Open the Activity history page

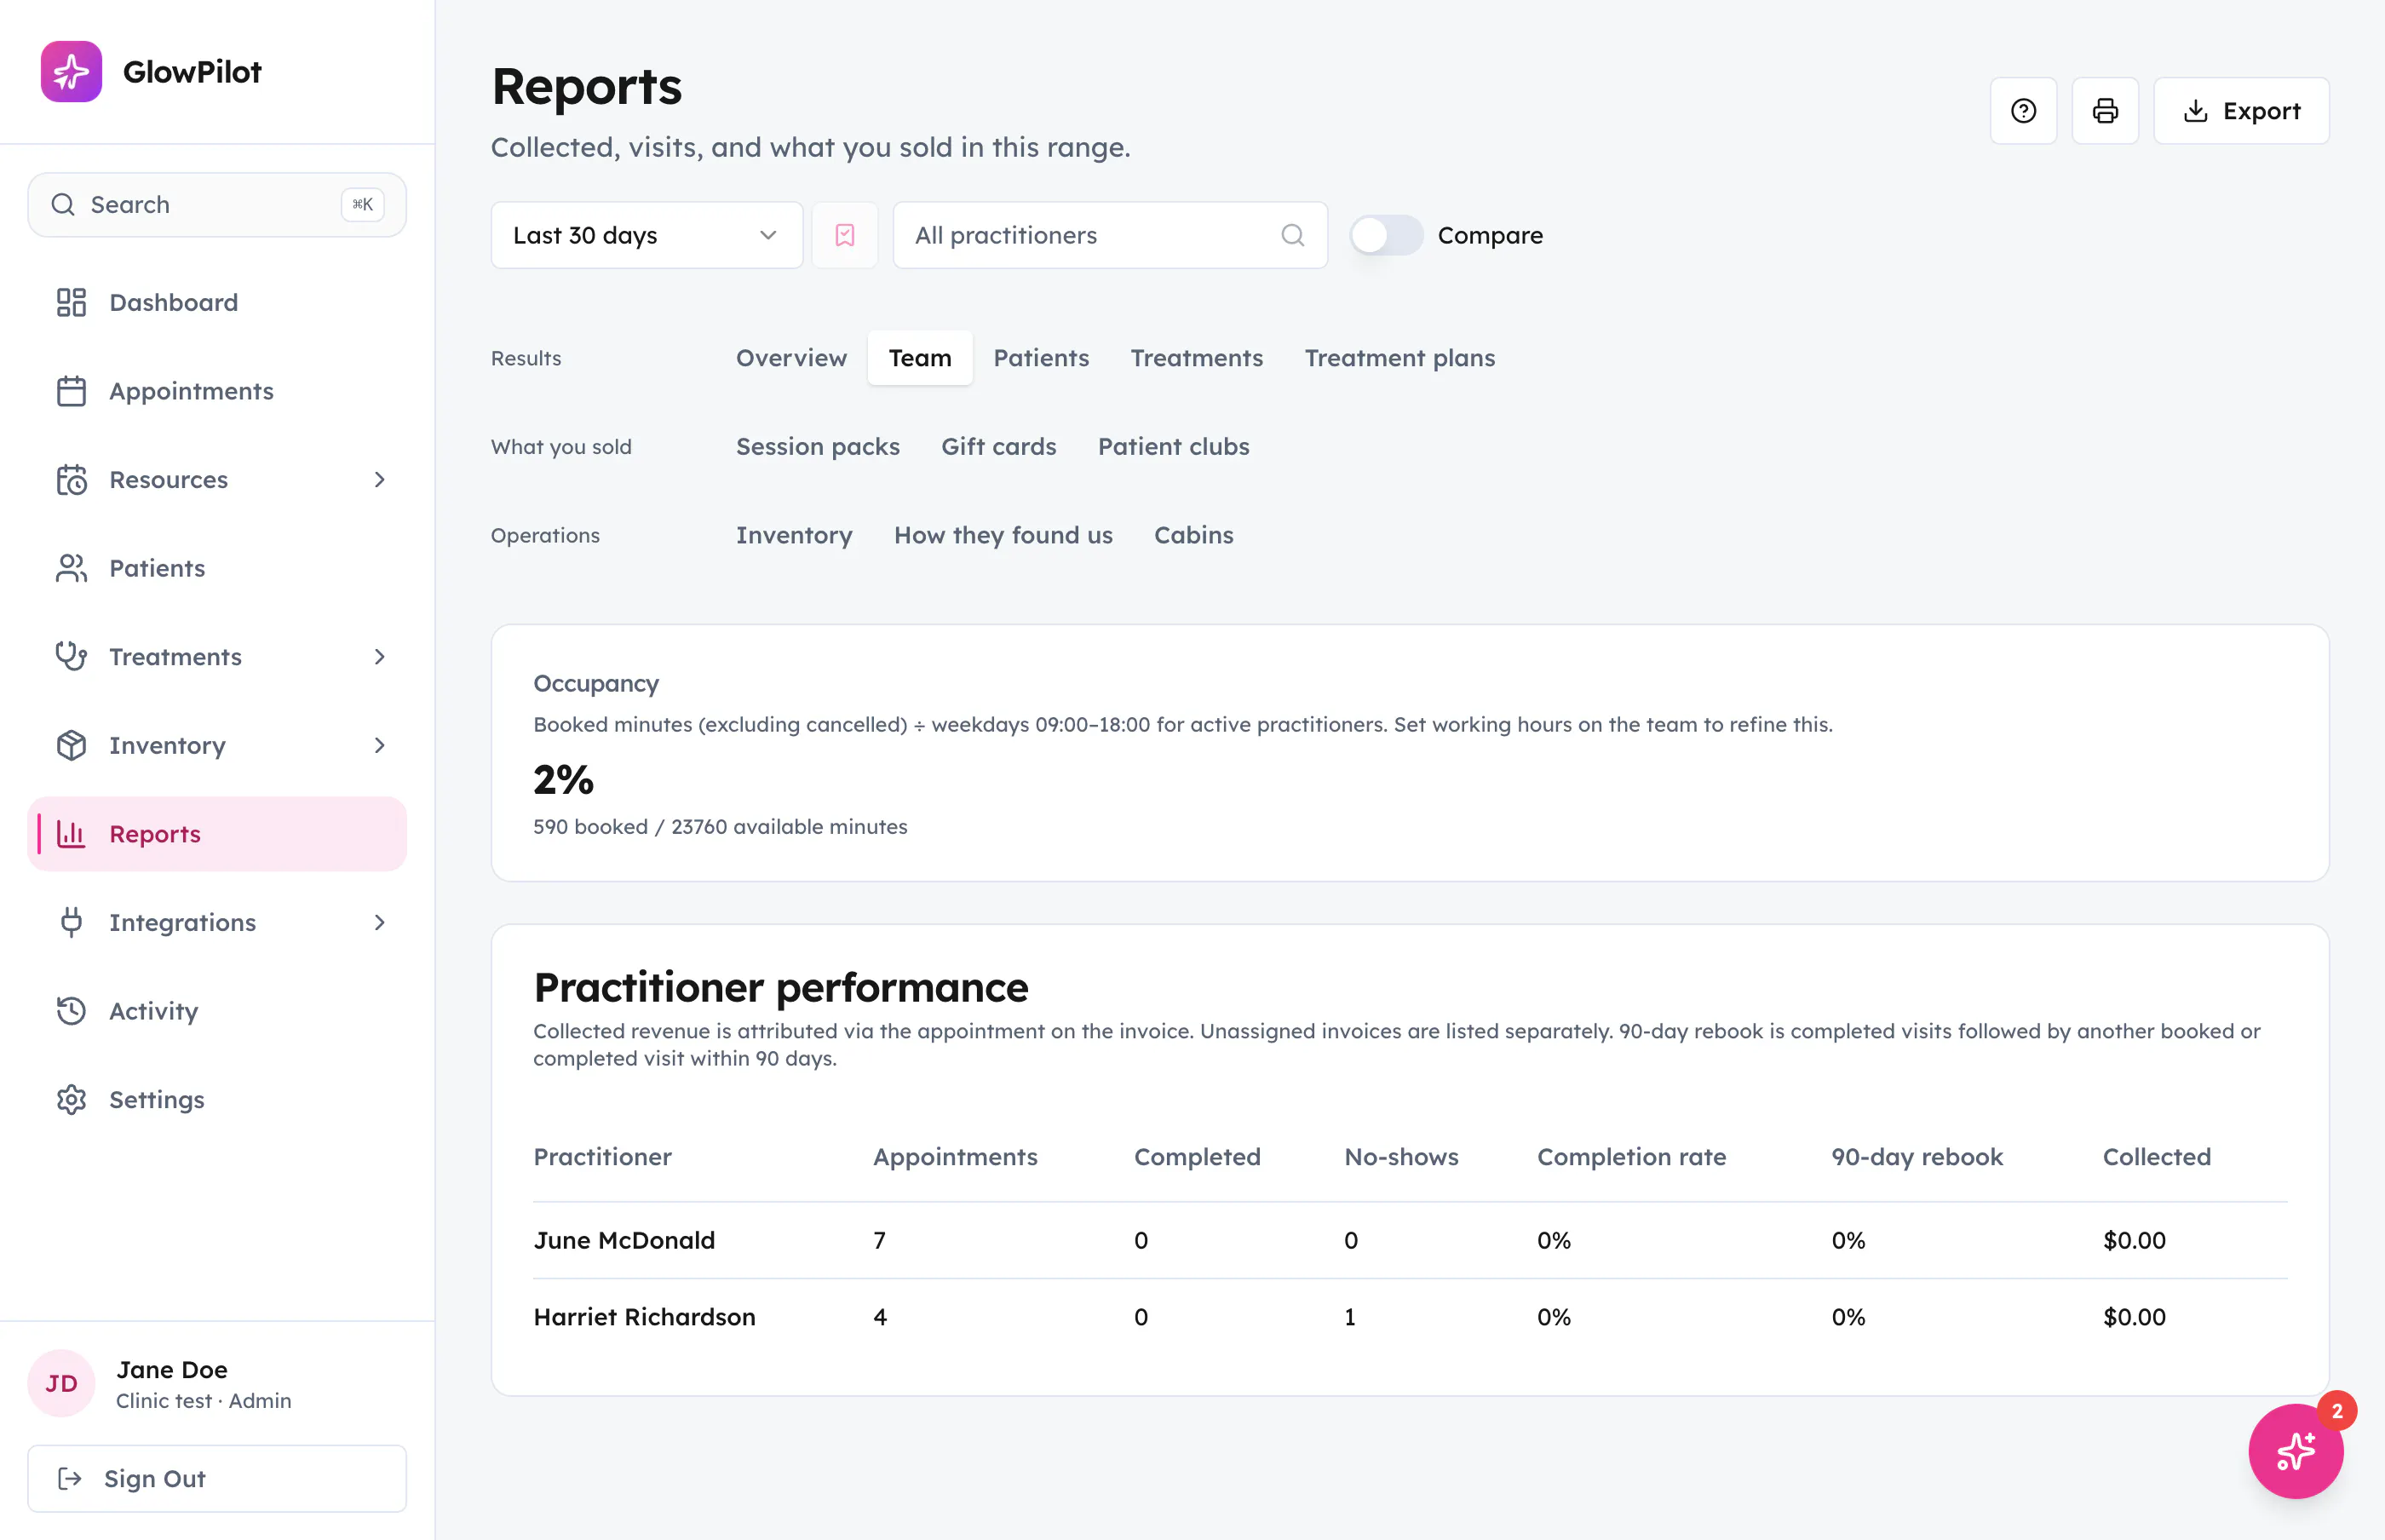(217, 1011)
